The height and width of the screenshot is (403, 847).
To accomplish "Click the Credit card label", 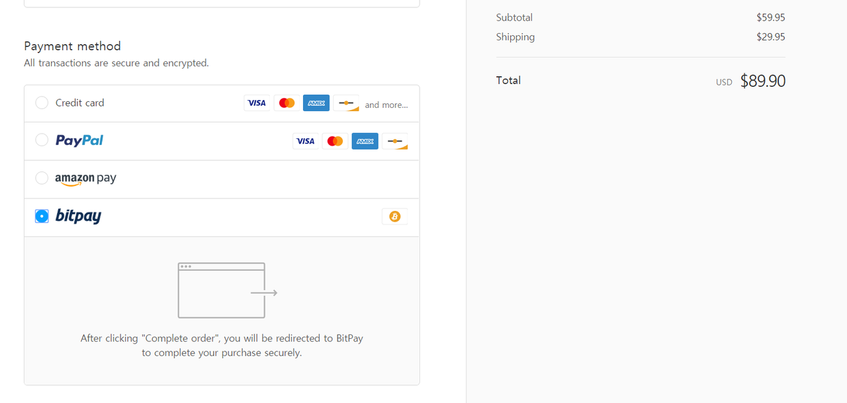I will point(80,103).
